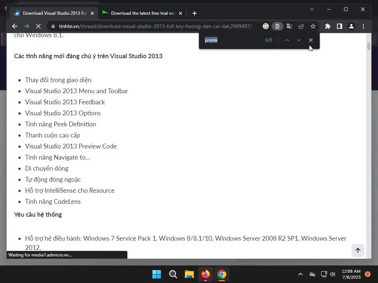Image resolution: width=378 pixels, height=283 pixels.
Task: Click Visual Studio 2013 Feedback list item
Action: pyautogui.click(x=65, y=102)
